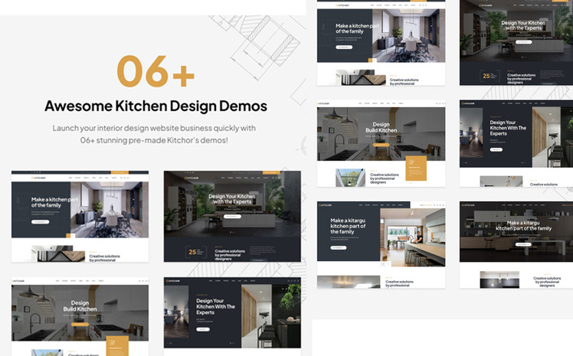Click the pendant lights image in the dark "Make a kitargu" demo
The image size is (573, 356).
pyautogui.click(x=499, y=279)
